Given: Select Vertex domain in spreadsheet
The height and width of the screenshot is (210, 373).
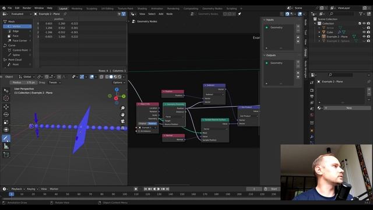Looking at the screenshot, I should pos(17,26).
